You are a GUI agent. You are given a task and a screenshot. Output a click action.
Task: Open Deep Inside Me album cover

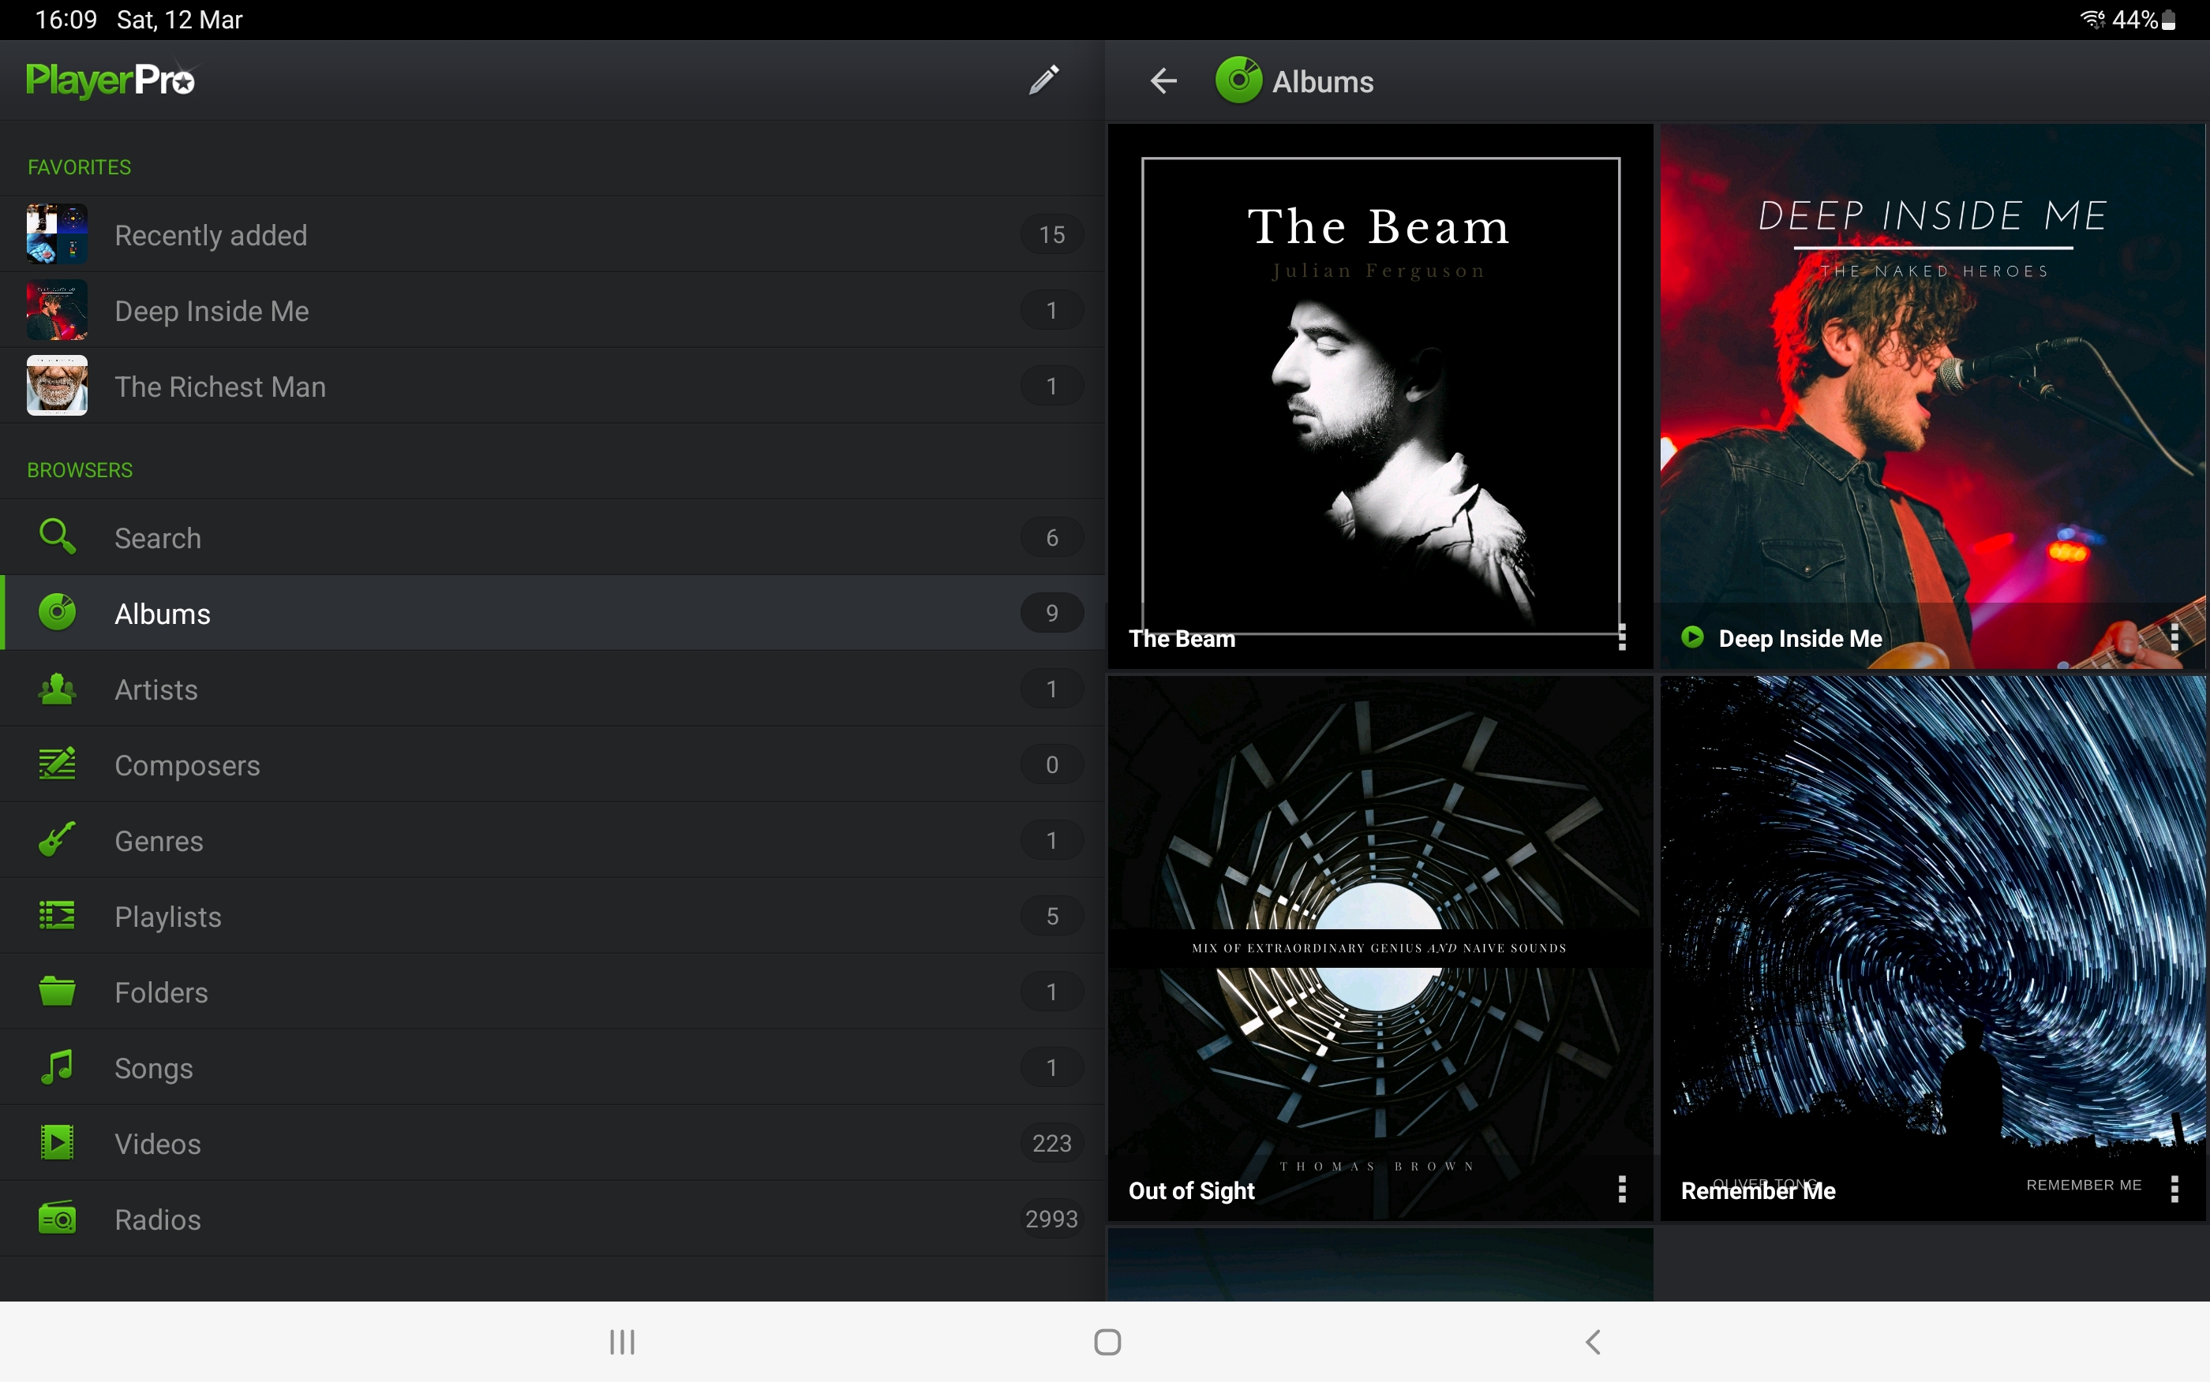1933,396
